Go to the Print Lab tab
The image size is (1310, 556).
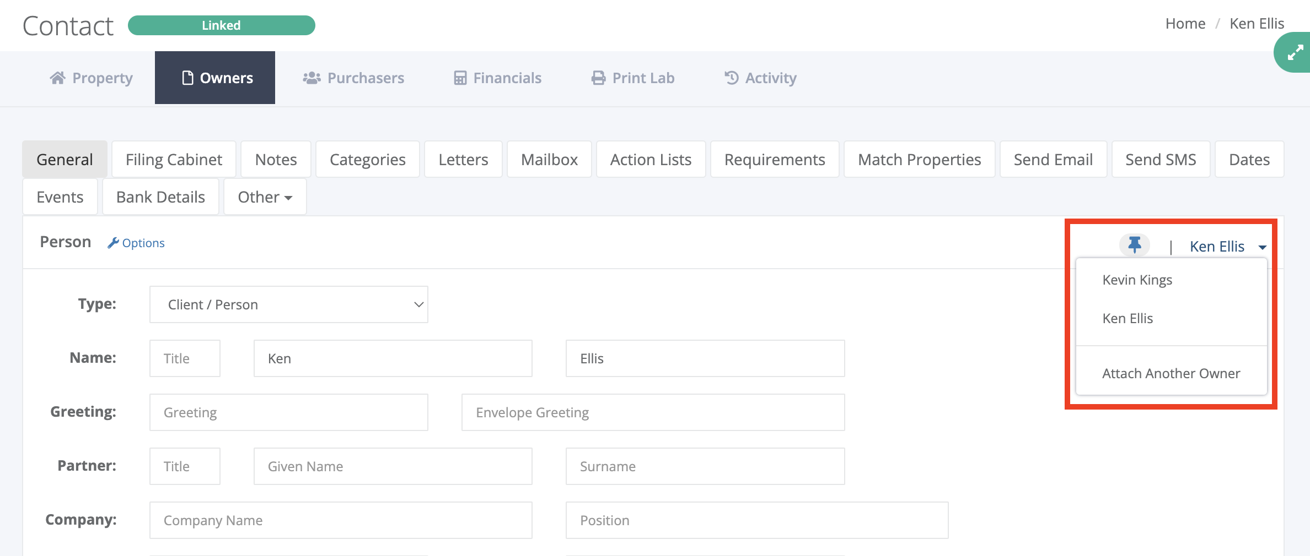pos(633,78)
